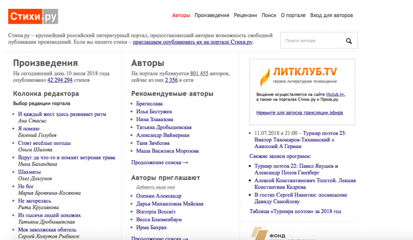The image size is (413, 240).
Task: Open the 42 294 294 poems count link
Action: [x=60, y=80]
